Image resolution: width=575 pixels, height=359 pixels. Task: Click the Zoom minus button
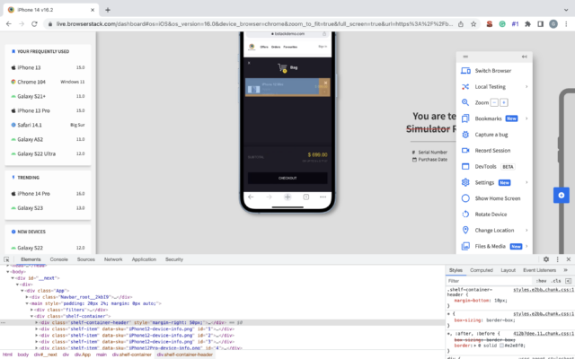click(x=493, y=103)
